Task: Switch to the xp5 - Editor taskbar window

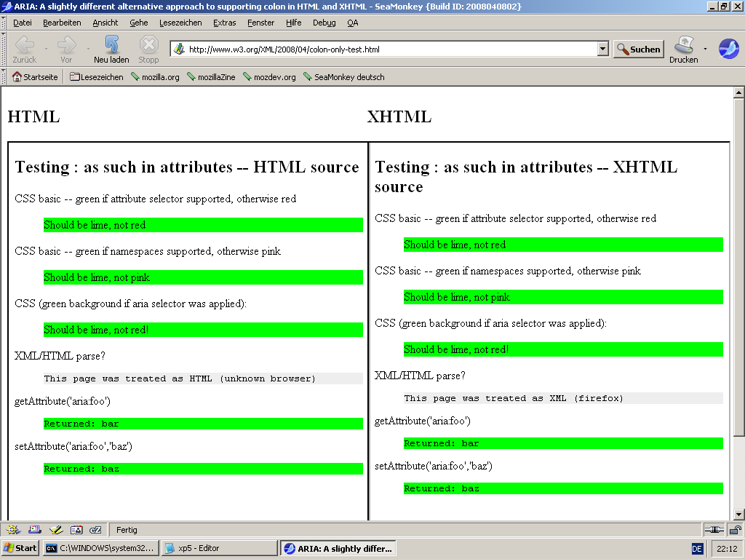Action: 219,548
